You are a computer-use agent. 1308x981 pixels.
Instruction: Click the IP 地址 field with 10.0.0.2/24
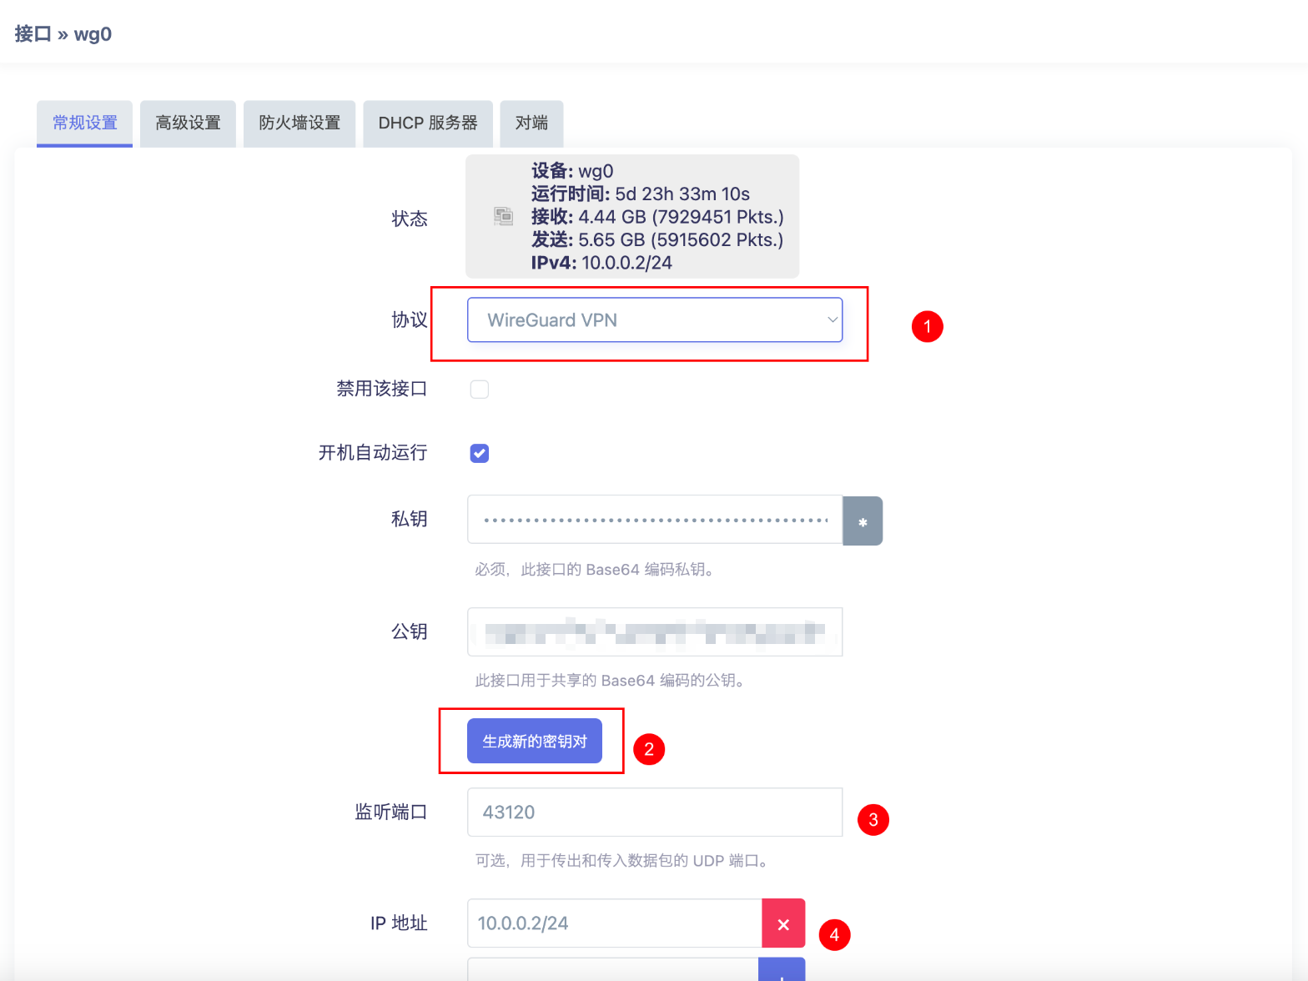coord(615,923)
